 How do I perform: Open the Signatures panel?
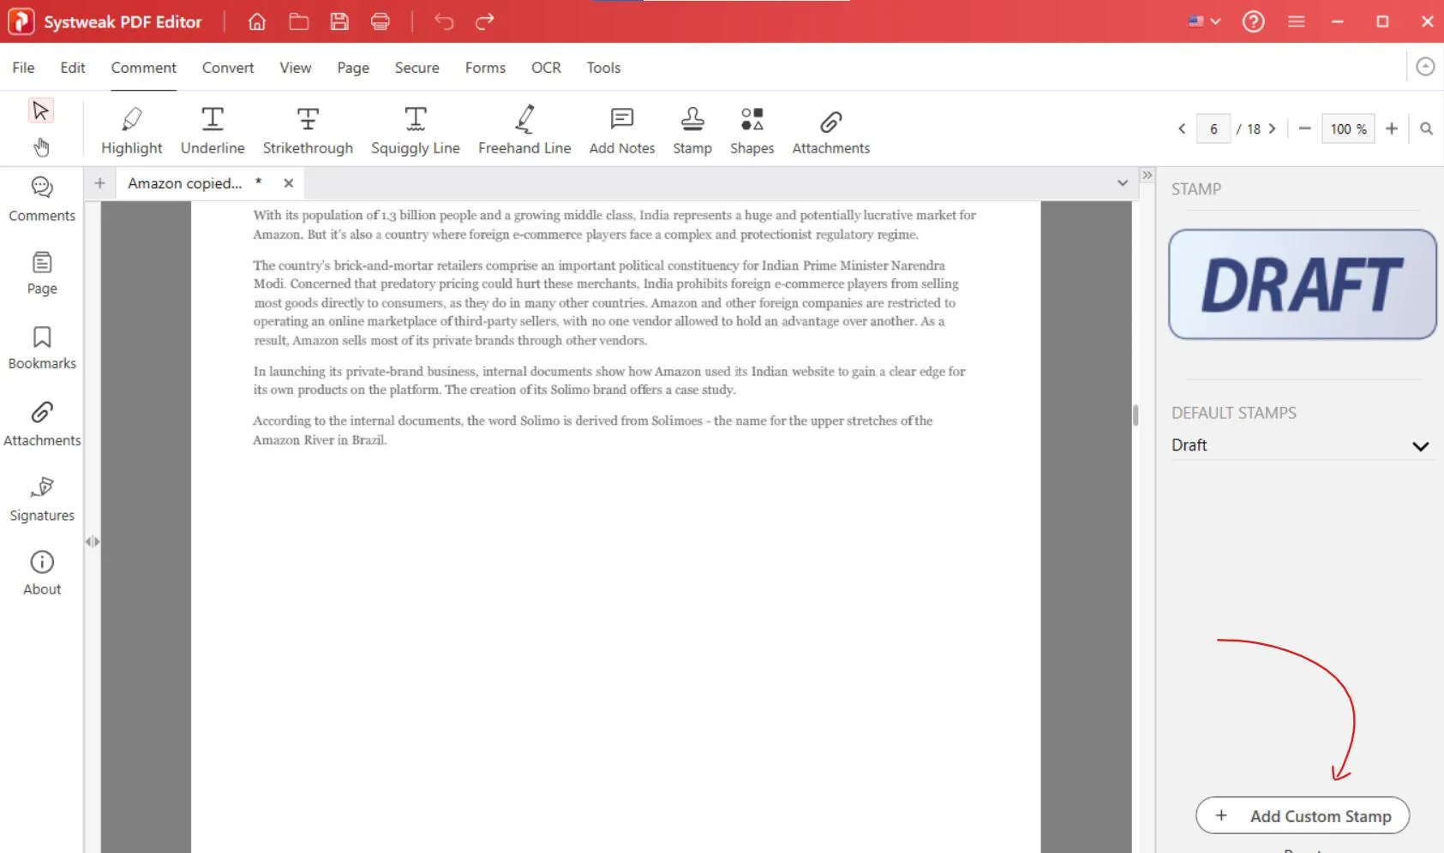[42, 498]
